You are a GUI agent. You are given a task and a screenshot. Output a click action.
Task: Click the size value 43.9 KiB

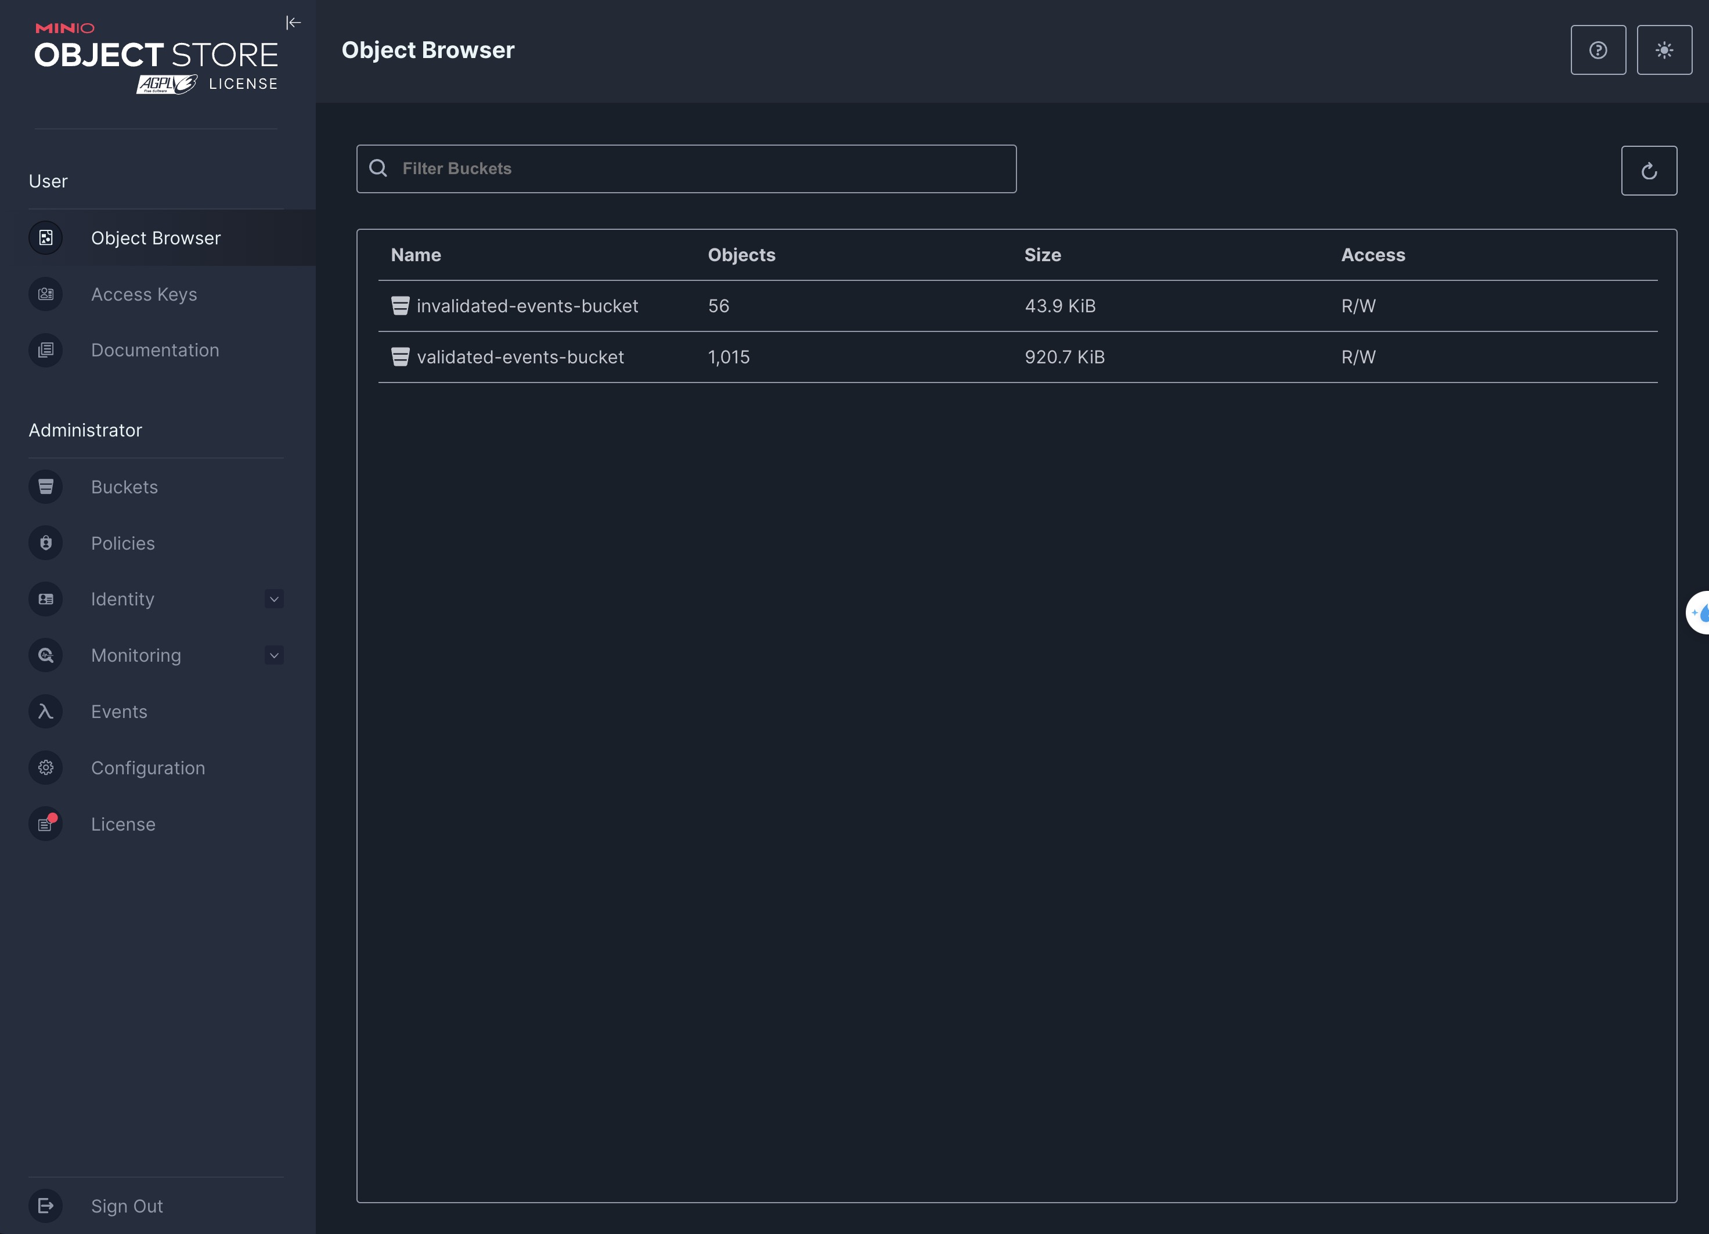pos(1060,306)
